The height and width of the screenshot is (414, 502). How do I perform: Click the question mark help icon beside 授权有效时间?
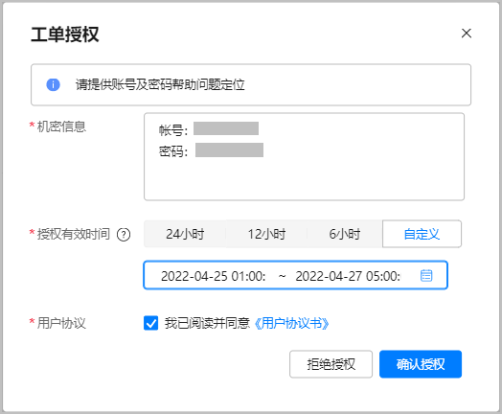(124, 235)
